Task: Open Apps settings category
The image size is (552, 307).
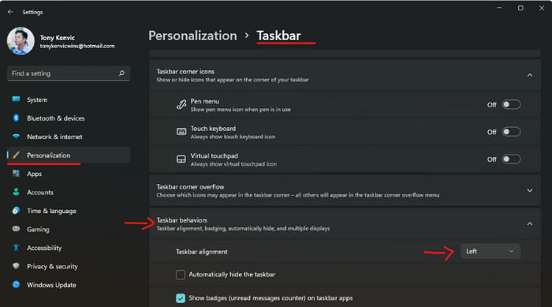Action: [x=69, y=174]
